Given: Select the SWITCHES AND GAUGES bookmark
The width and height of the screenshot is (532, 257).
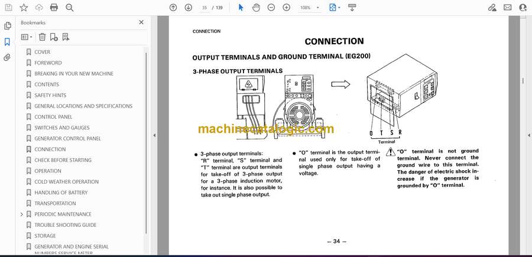Looking at the screenshot, I should (61, 128).
